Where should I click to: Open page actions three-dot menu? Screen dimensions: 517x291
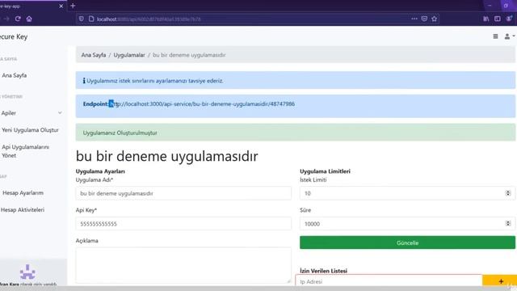pyautogui.click(x=414, y=19)
